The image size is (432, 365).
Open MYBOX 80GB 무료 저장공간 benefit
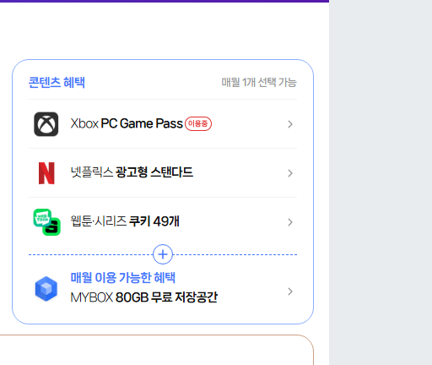click(x=163, y=288)
